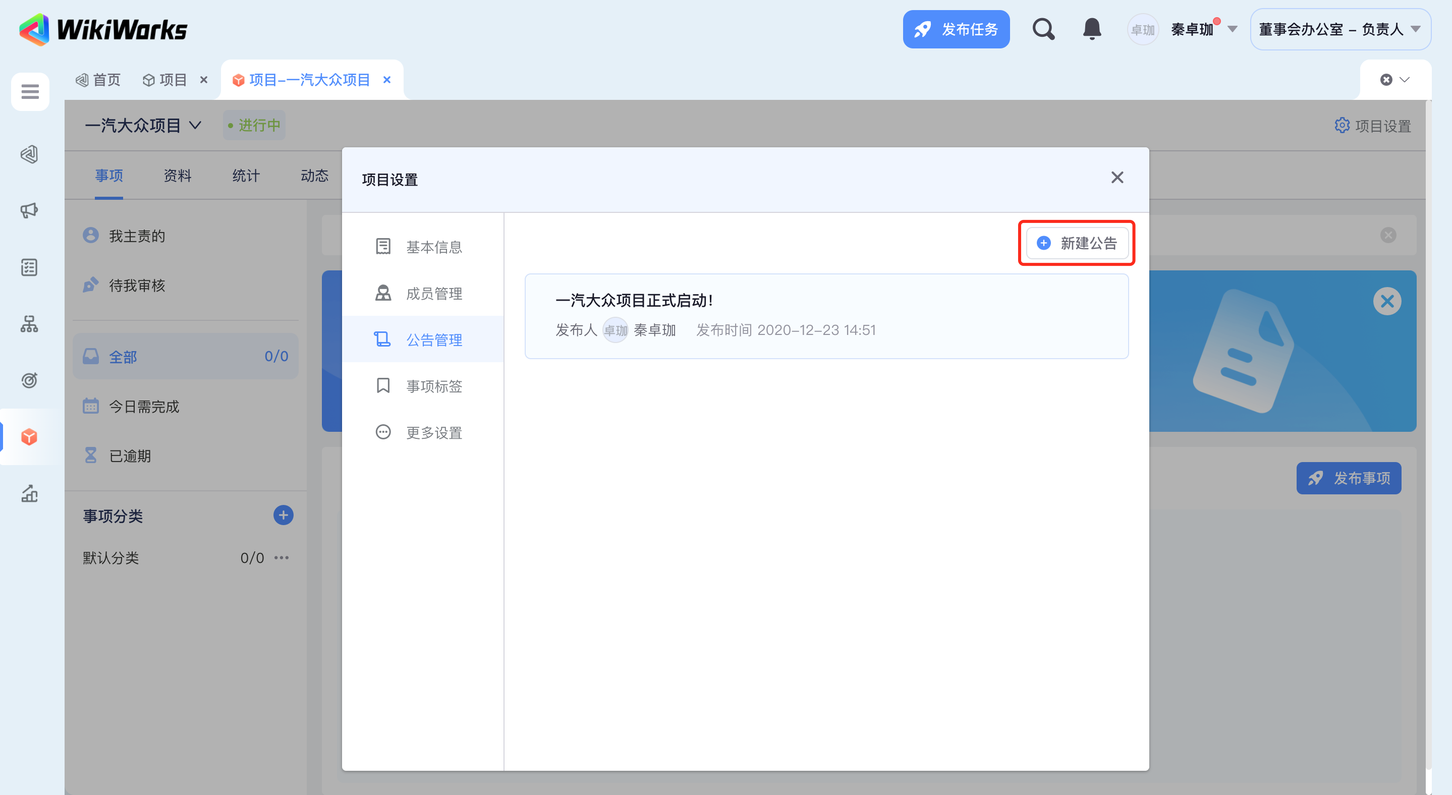Expand the 秦卓珈 user dropdown
This screenshot has width=1452, height=795.
(x=1232, y=29)
